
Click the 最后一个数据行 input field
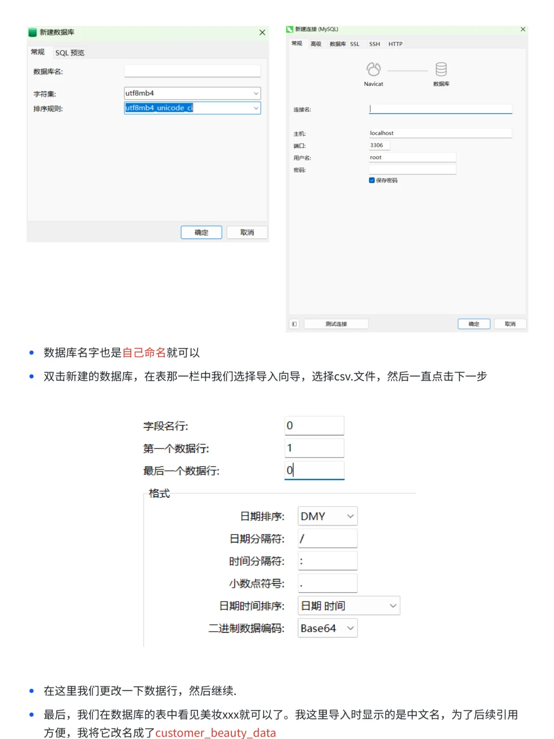pyautogui.click(x=314, y=470)
